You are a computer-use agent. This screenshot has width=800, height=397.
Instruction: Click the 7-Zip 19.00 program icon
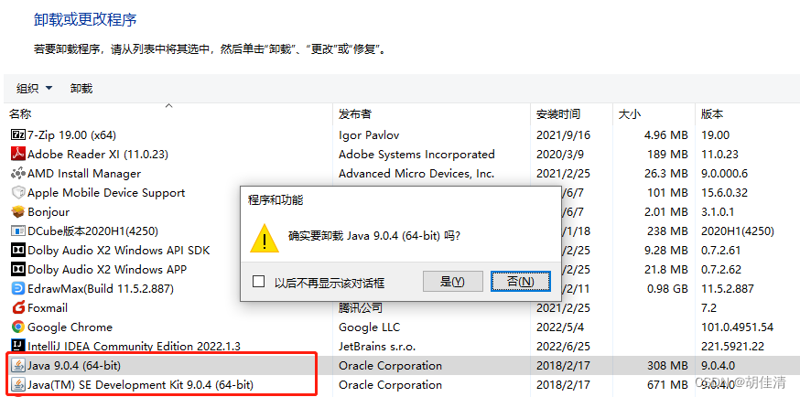[x=18, y=135]
